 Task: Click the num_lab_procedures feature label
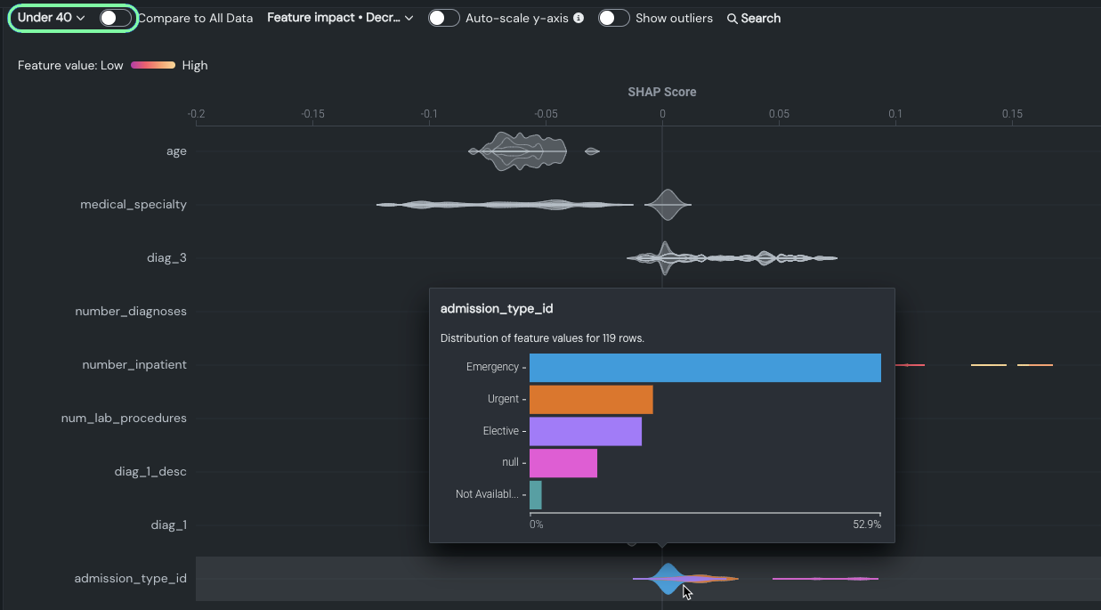click(124, 419)
